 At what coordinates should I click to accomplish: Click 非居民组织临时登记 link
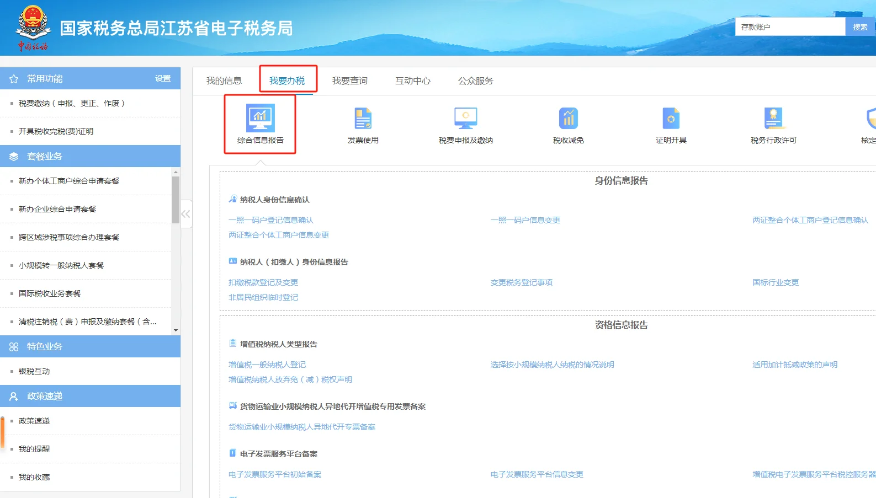click(x=263, y=297)
